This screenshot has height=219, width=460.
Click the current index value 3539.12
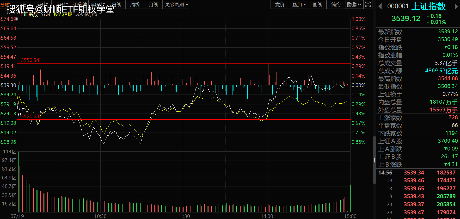tap(406, 18)
